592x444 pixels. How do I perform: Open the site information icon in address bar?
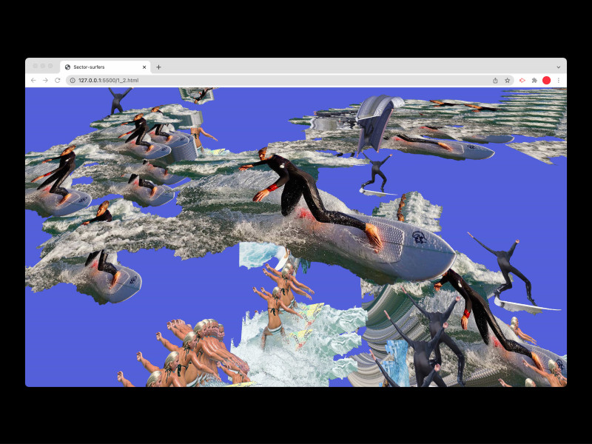tap(72, 80)
